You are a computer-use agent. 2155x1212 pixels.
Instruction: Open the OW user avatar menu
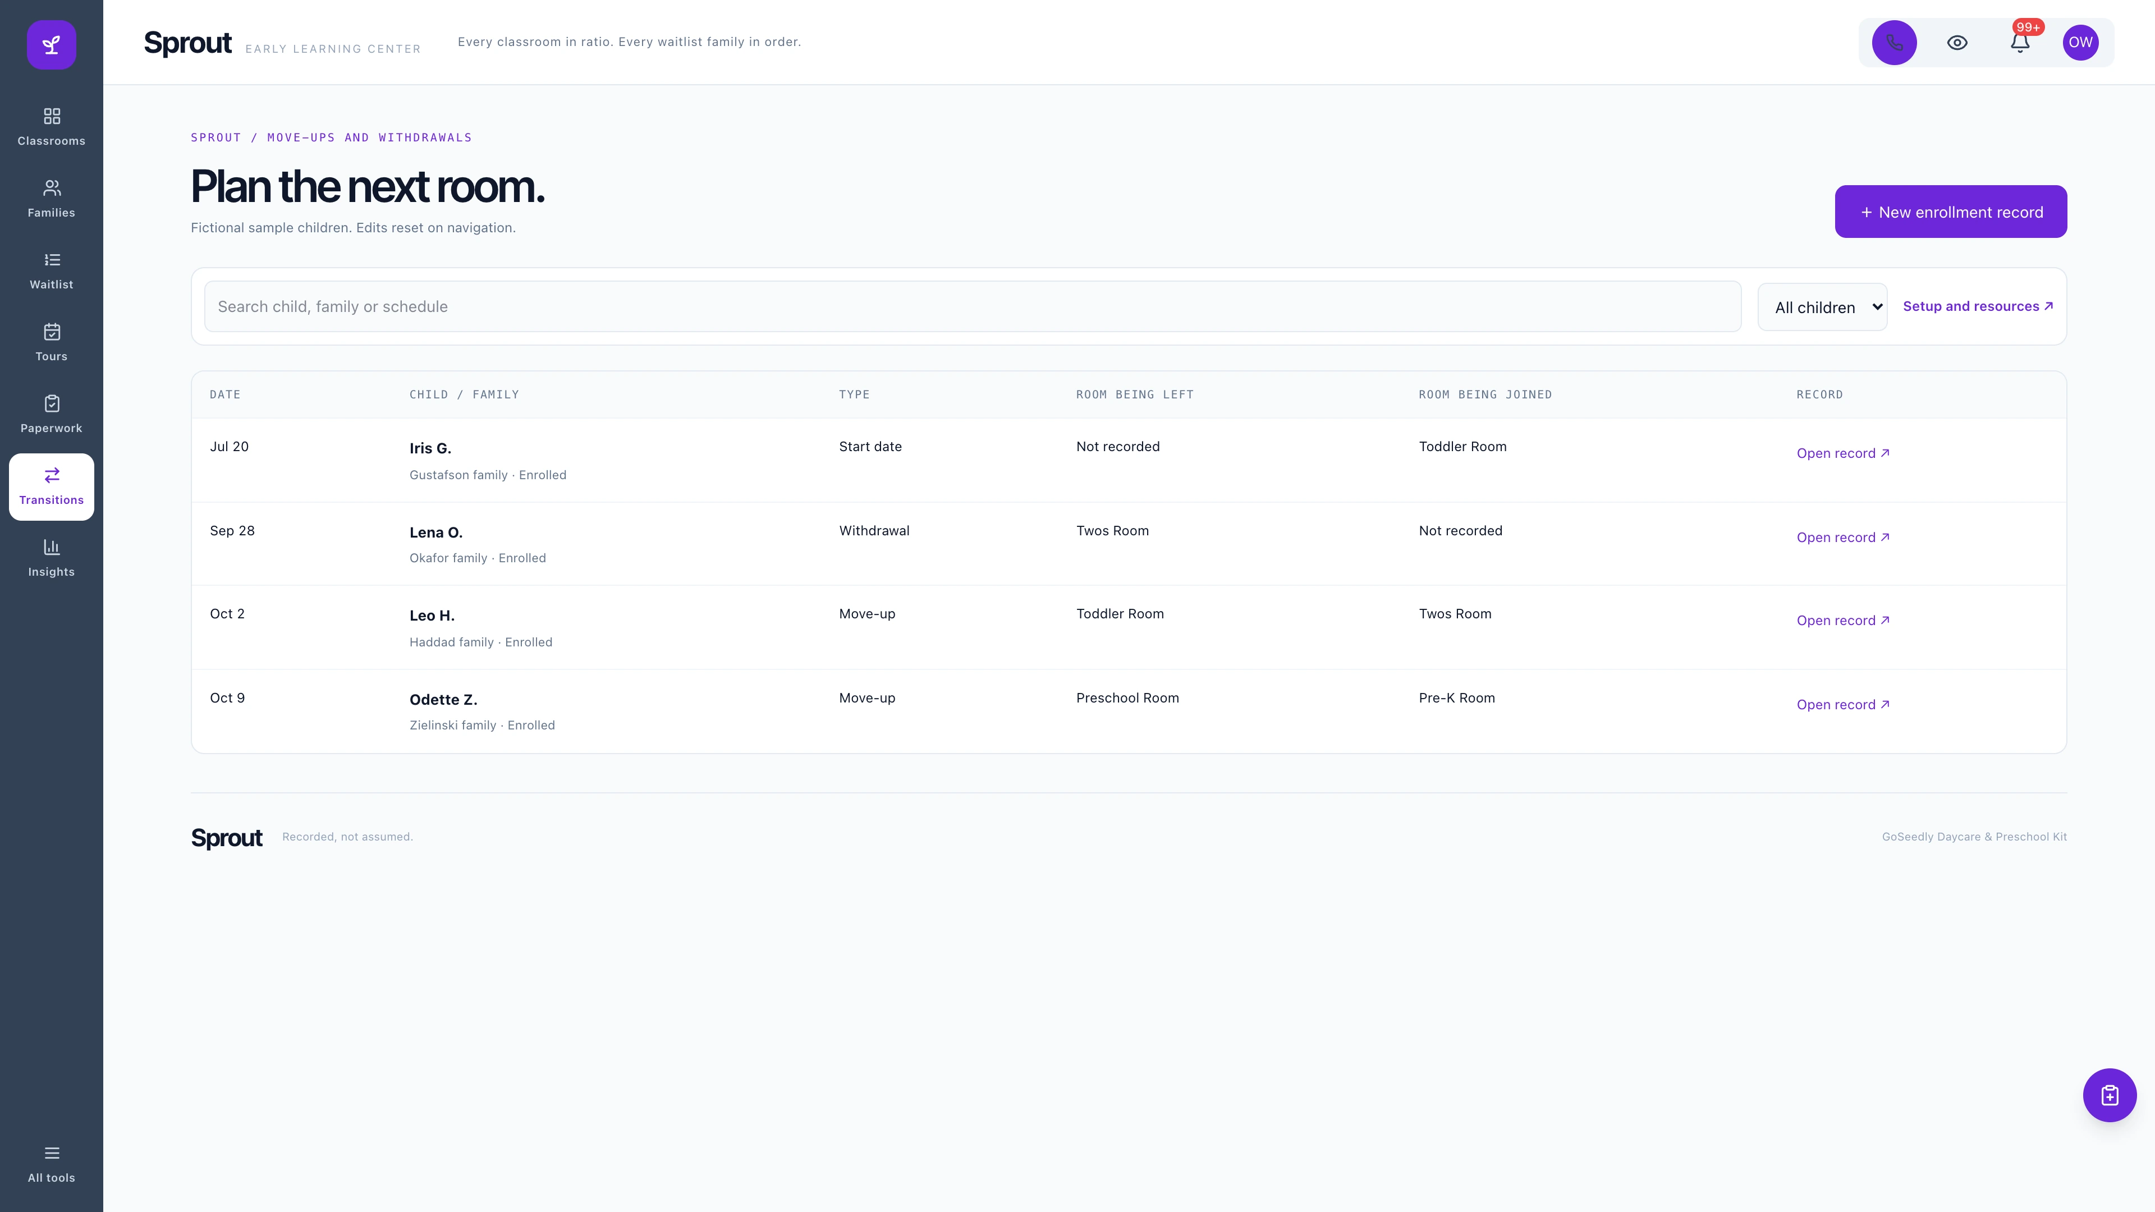(x=2080, y=43)
